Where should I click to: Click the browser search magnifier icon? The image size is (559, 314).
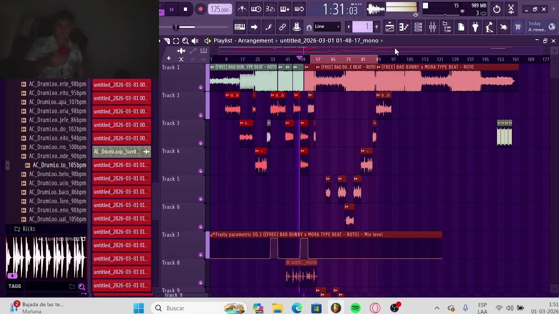tap(82, 287)
